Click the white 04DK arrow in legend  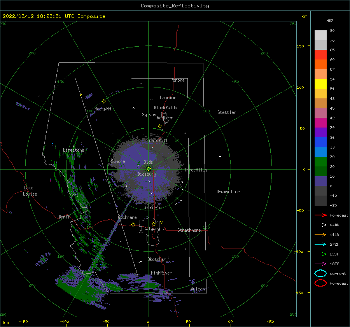pos(320,225)
